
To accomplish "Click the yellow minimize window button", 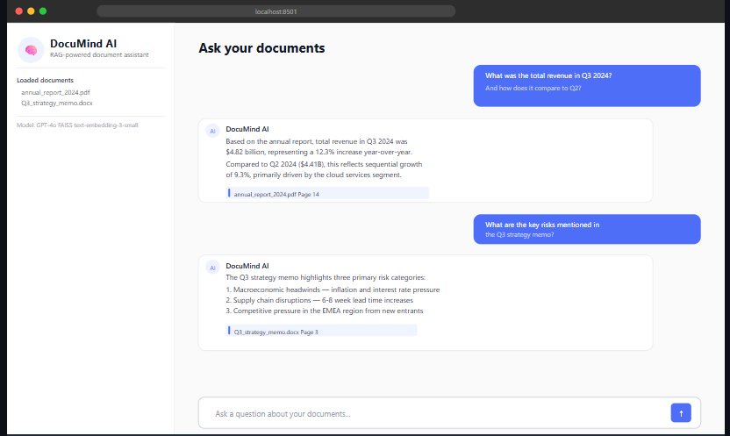I will 31,11.
